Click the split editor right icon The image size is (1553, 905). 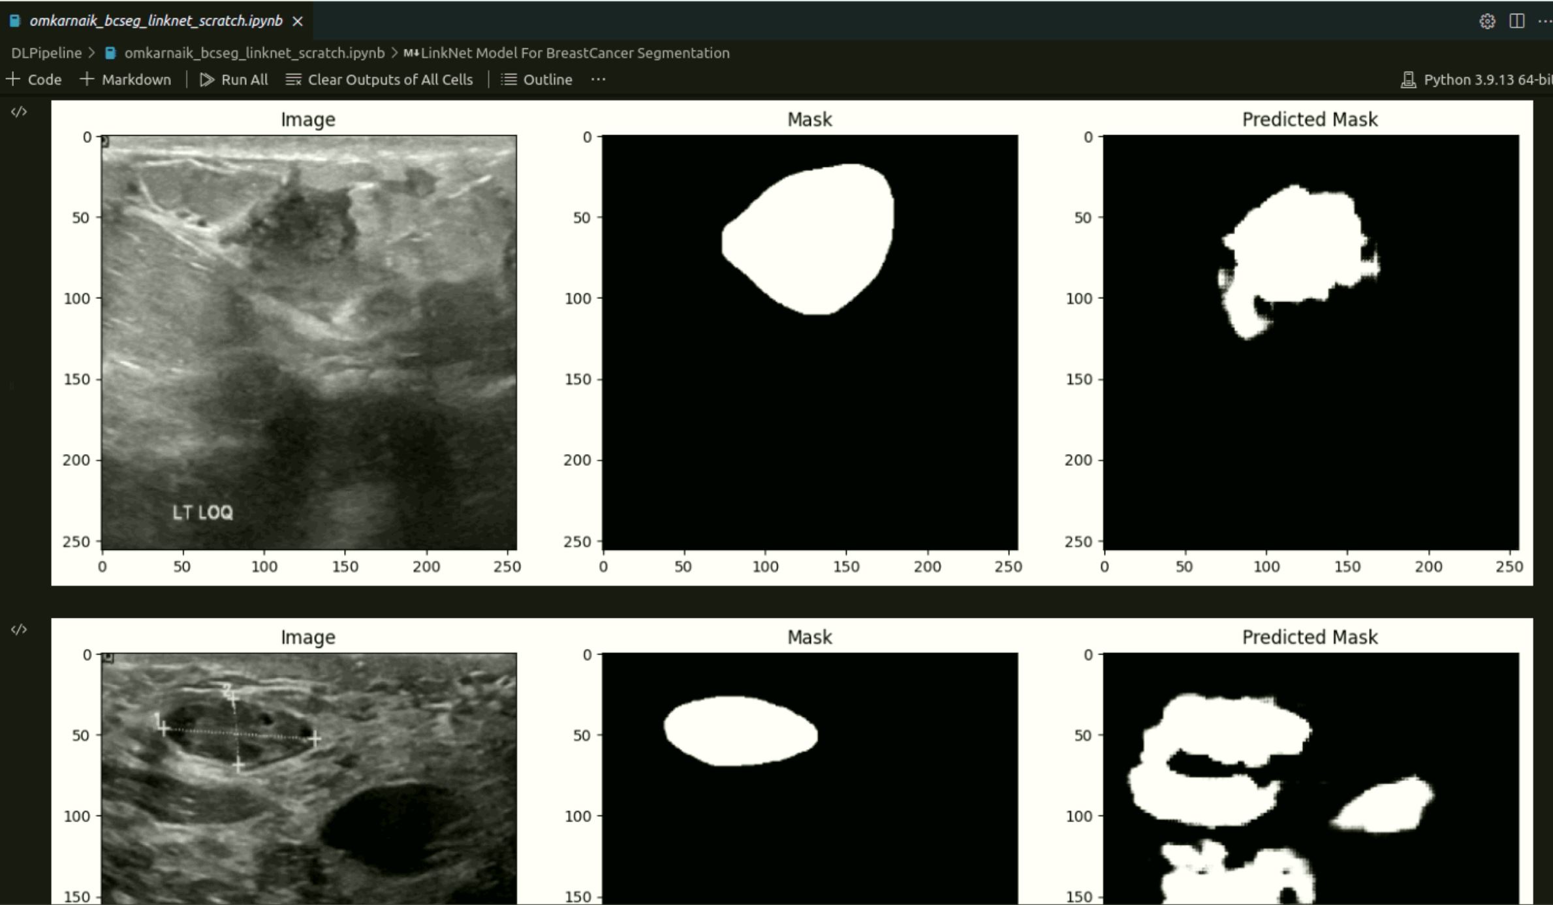pyautogui.click(x=1516, y=22)
